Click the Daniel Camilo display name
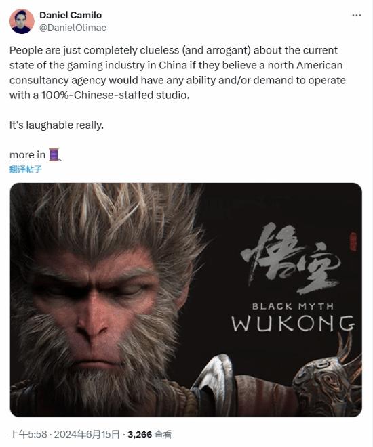Viewport: 373px width, 447px height. pyautogui.click(x=71, y=15)
